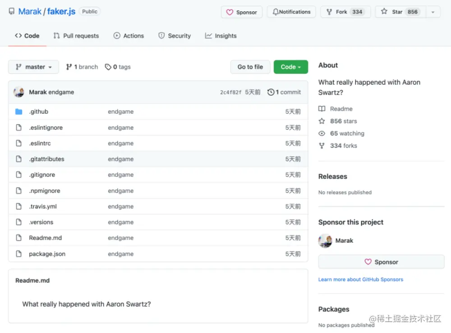Viewport: 451px width, 333px height.
Task: Switch to the Security tab
Action: [x=175, y=36]
